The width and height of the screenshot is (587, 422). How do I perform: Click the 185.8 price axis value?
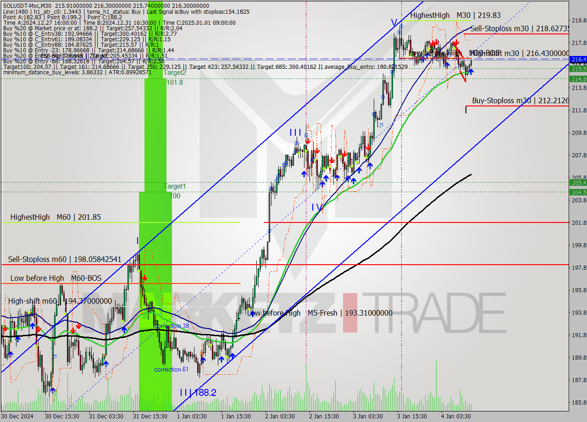[x=578, y=402]
